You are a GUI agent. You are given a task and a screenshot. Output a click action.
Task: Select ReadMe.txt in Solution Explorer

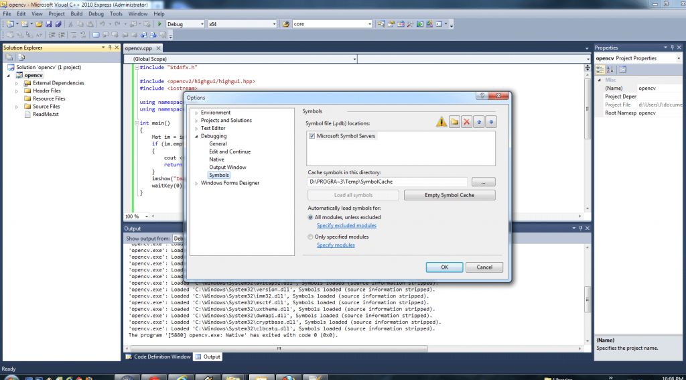(46, 114)
